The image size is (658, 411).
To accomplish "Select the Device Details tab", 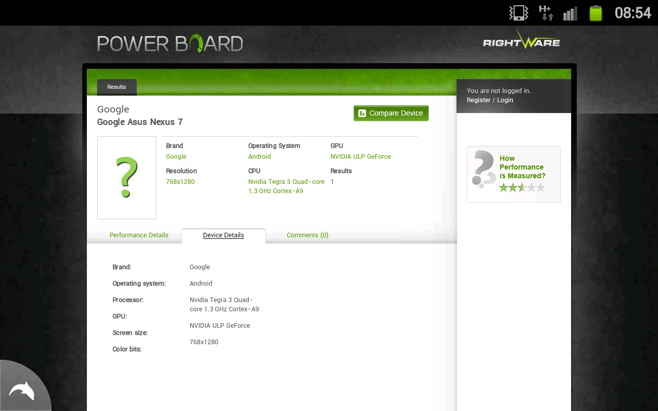I will click(224, 235).
